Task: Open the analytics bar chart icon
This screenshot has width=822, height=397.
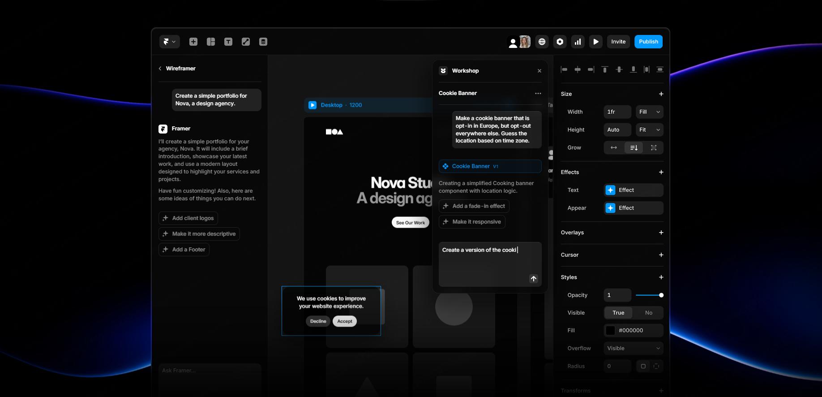Action: (x=578, y=42)
